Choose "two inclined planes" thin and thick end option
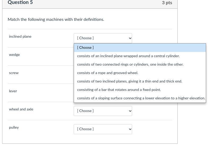Viewport: 218px width, 145px height. [130, 81]
